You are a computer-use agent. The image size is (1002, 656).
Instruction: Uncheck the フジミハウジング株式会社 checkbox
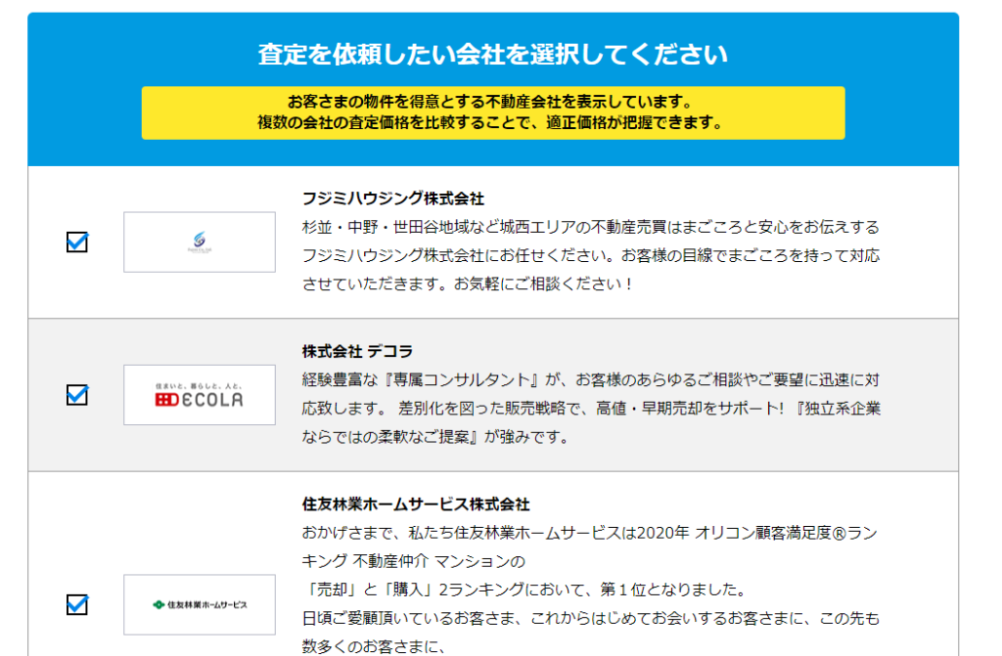coord(77,242)
